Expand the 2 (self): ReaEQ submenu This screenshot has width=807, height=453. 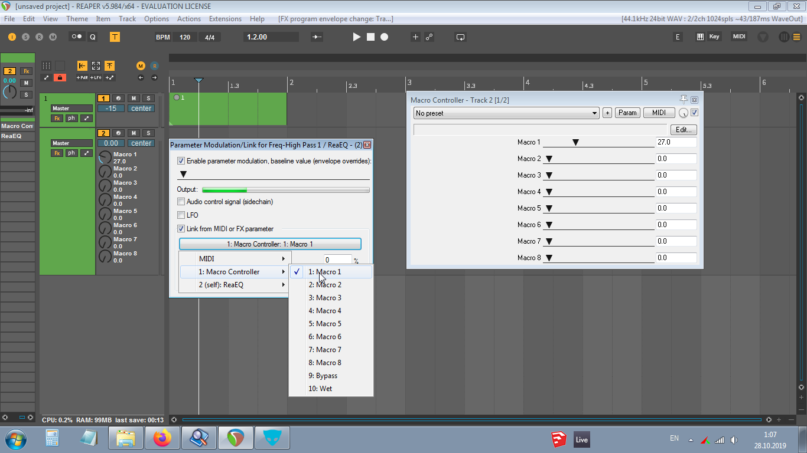235,285
